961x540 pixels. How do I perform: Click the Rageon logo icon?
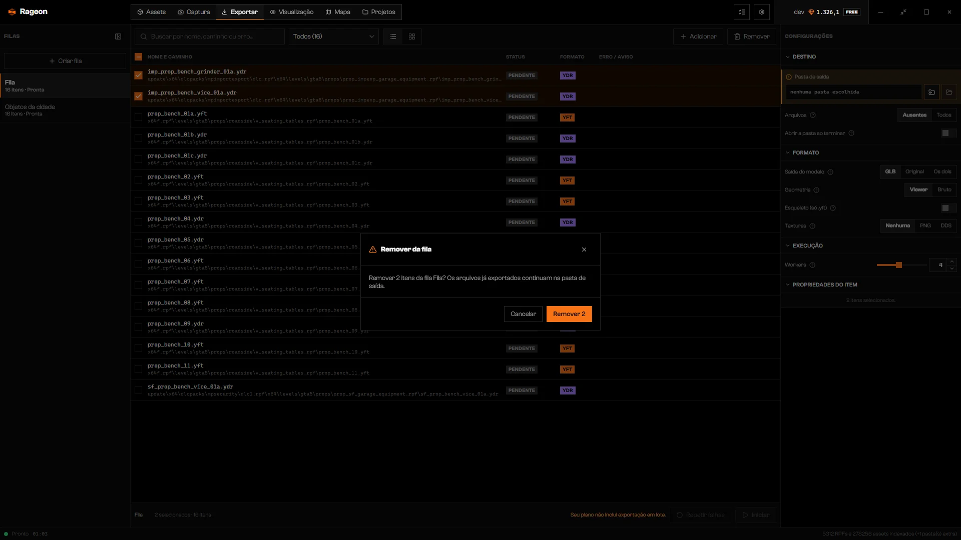click(x=12, y=12)
